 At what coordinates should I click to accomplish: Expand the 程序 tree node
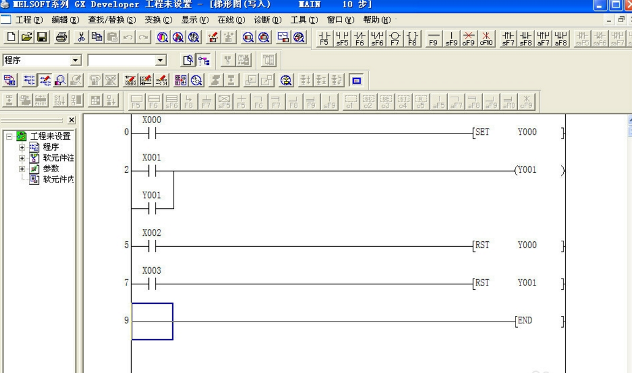(22, 147)
